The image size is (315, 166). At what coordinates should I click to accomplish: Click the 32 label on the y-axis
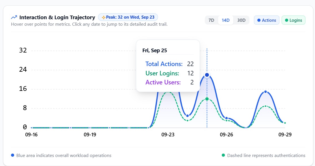23,50
